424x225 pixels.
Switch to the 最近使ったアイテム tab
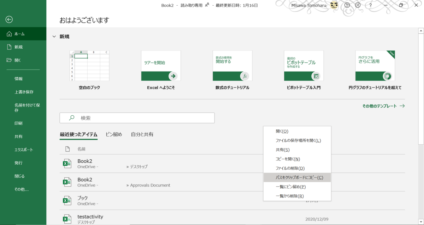(x=78, y=134)
